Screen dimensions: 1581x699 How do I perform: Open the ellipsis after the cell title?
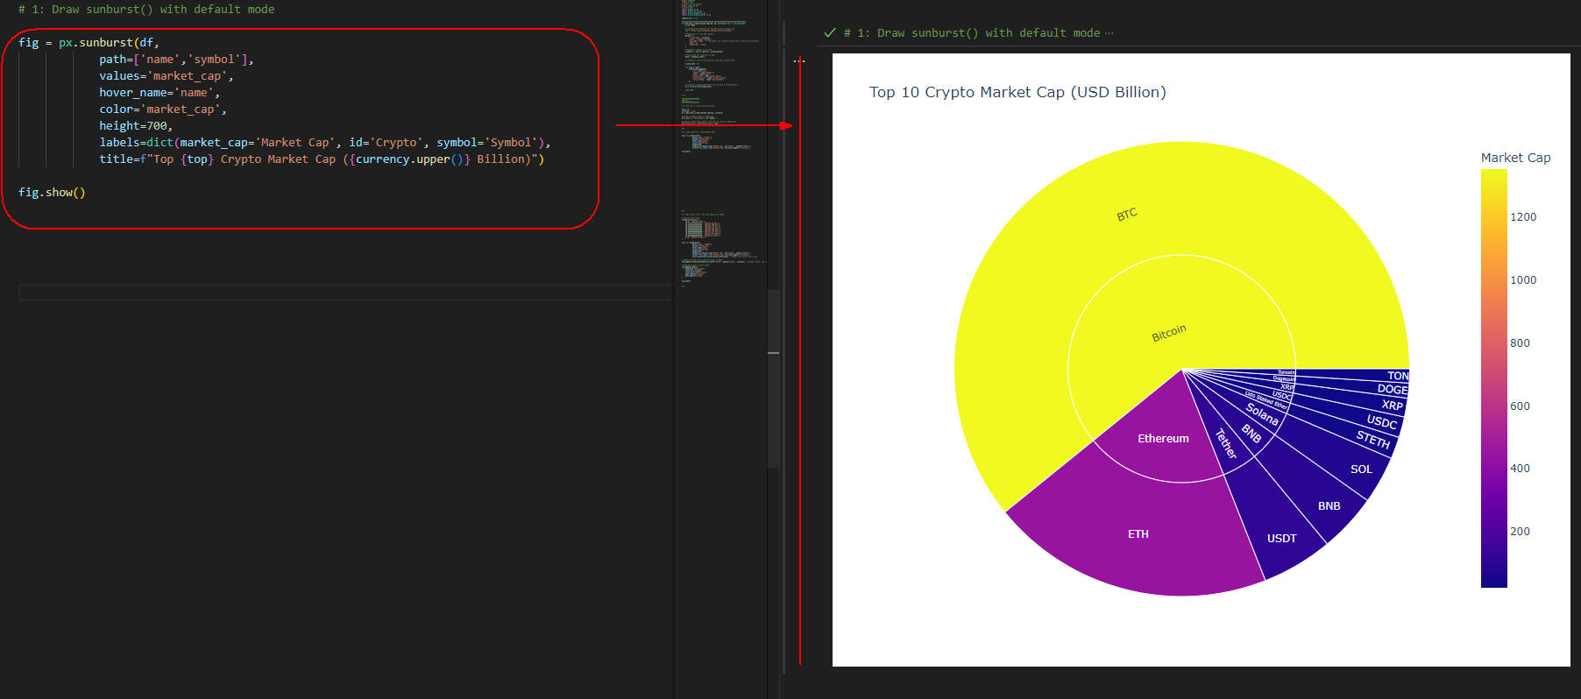[x=1110, y=33]
